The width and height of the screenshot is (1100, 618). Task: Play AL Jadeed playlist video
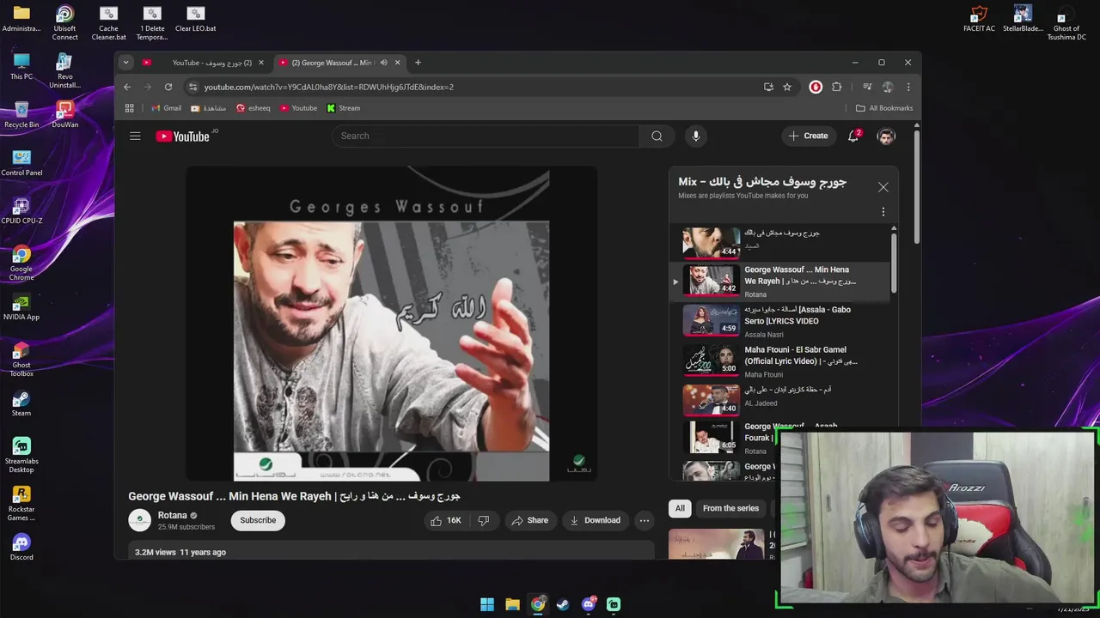tap(782, 399)
